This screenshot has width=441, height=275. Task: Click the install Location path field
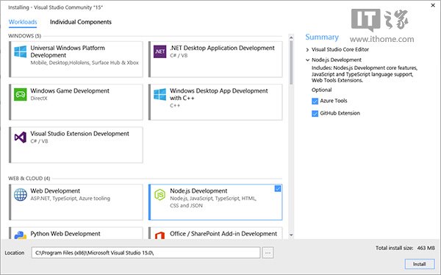[146, 253]
